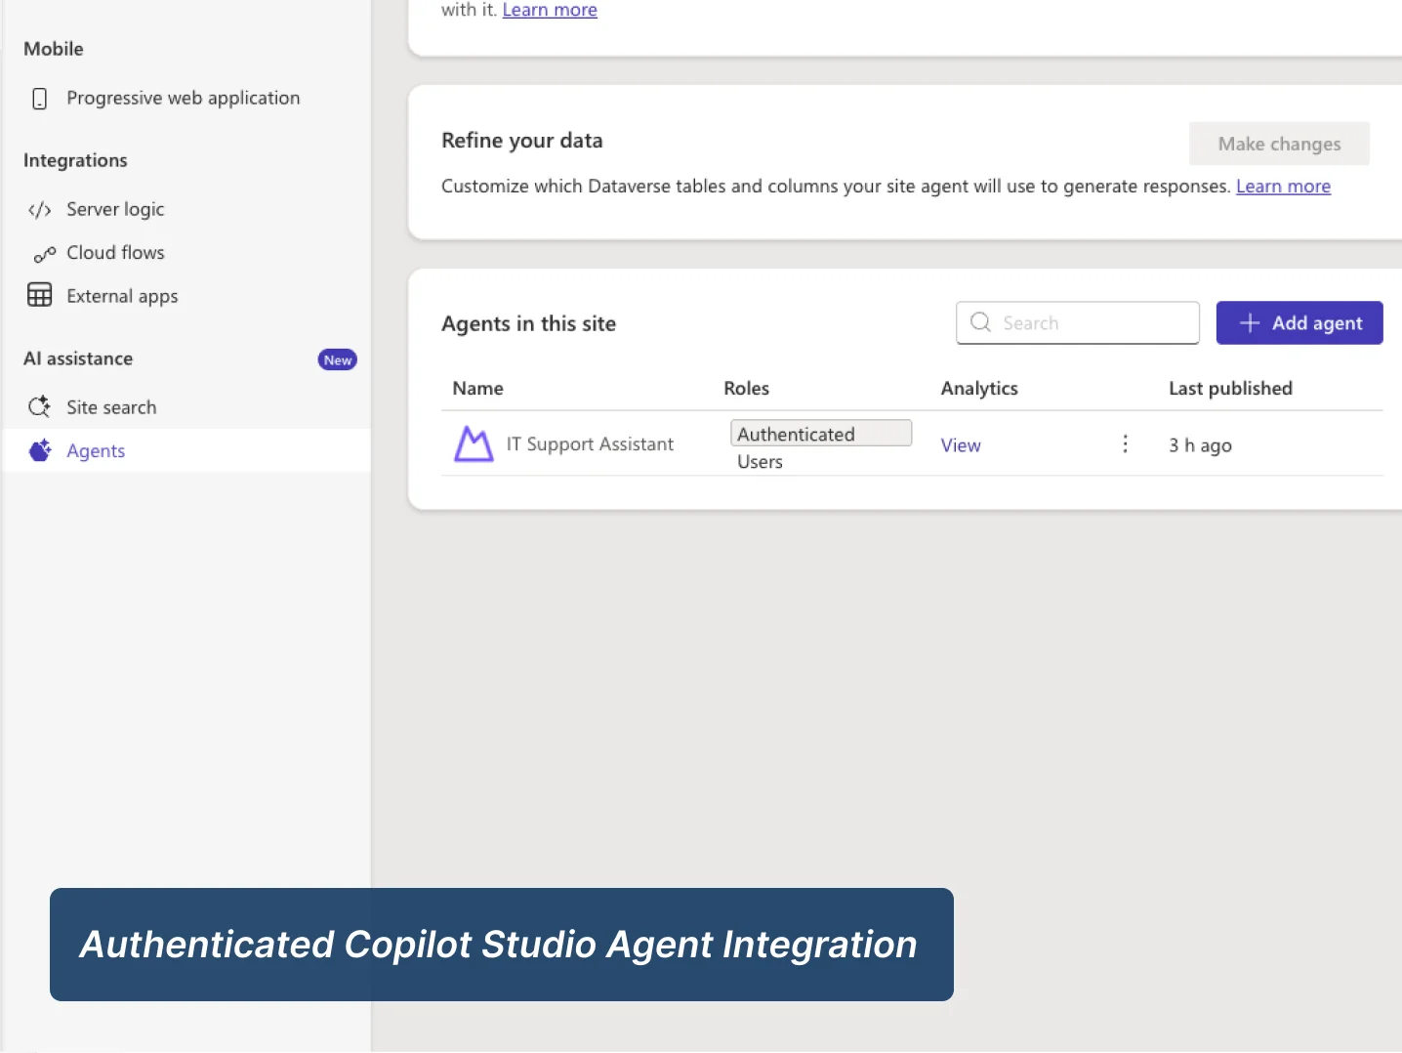Click the Last published column header
This screenshot has height=1053, width=1402.
point(1230,389)
